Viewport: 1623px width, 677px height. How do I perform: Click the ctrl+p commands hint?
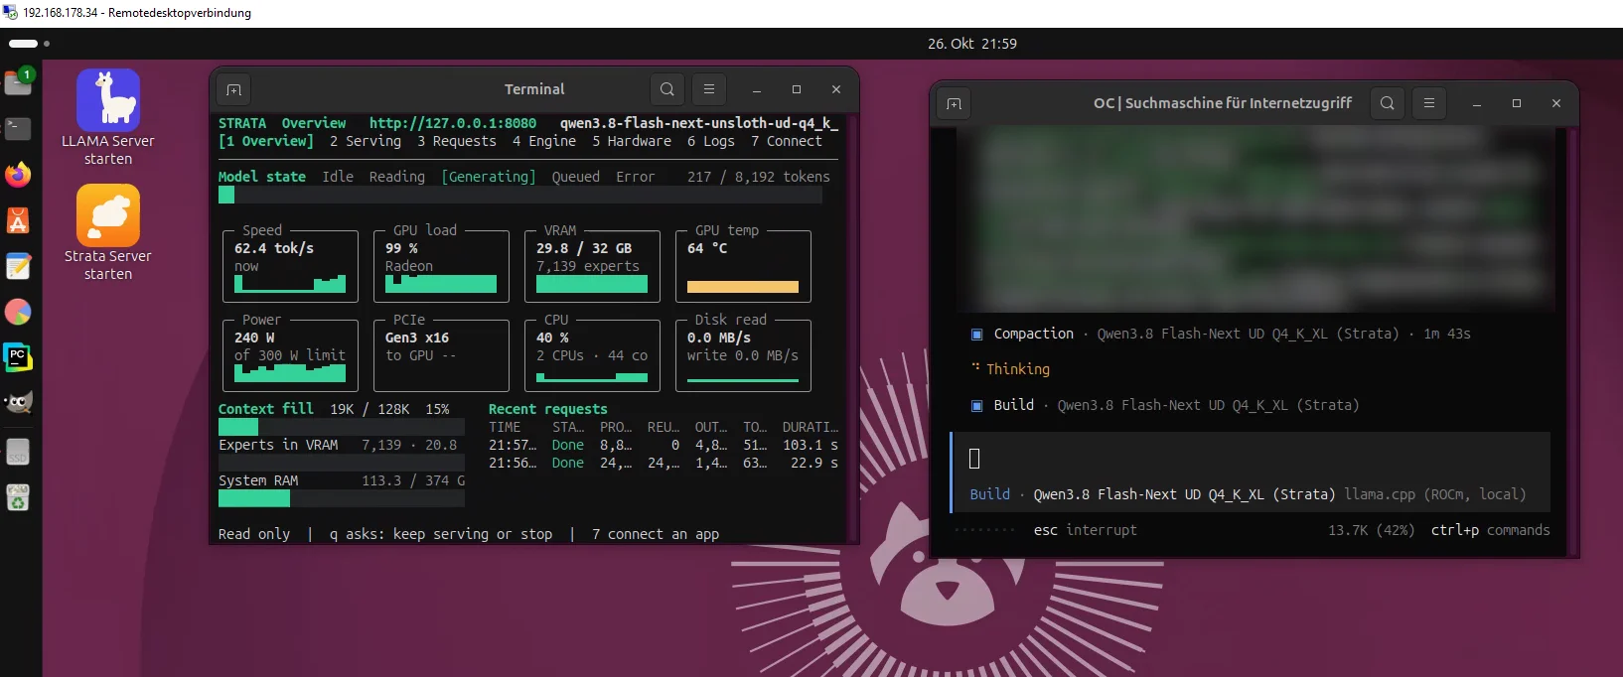click(1490, 530)
